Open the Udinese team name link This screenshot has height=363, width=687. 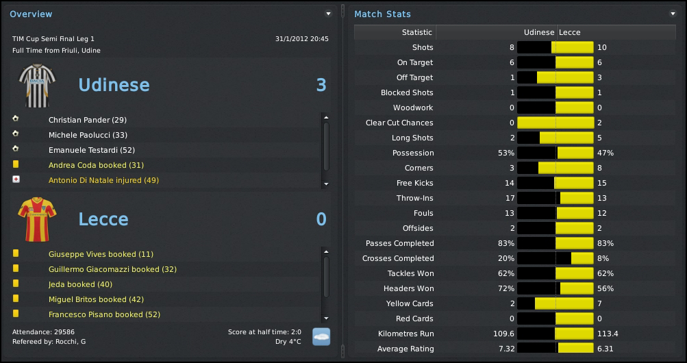[114, 85]
